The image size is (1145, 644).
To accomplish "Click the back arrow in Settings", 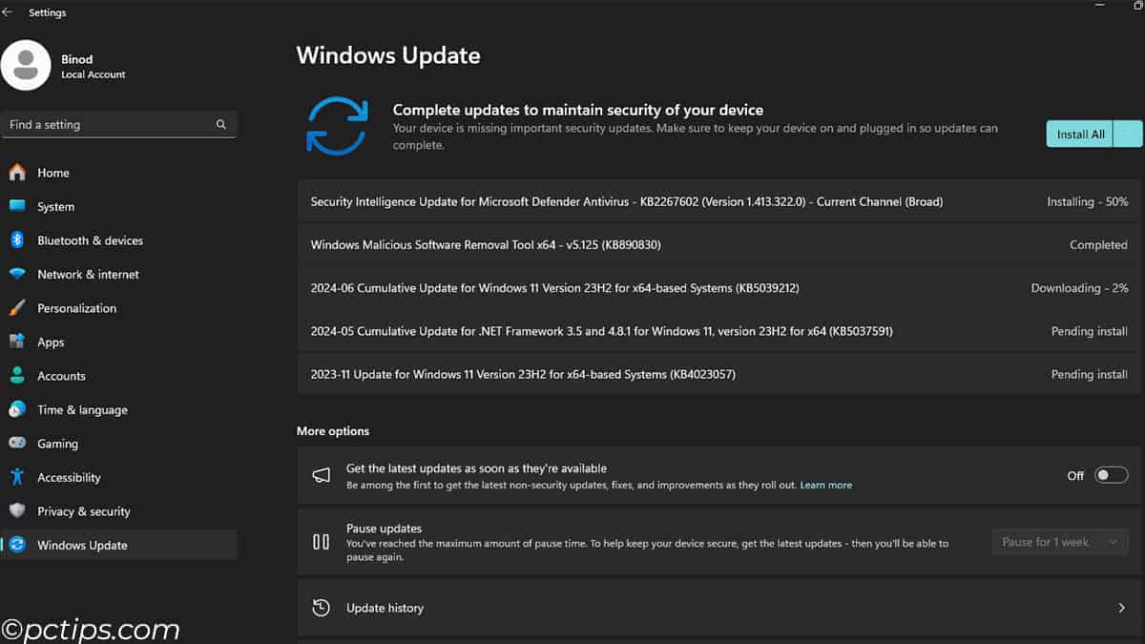I will (x=8, y=12).
